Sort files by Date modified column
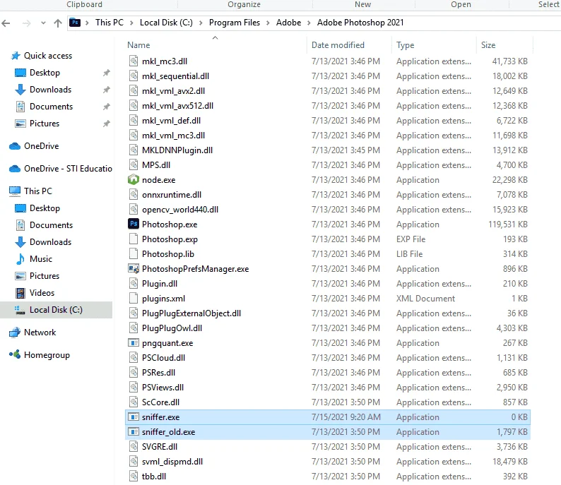 338,45
